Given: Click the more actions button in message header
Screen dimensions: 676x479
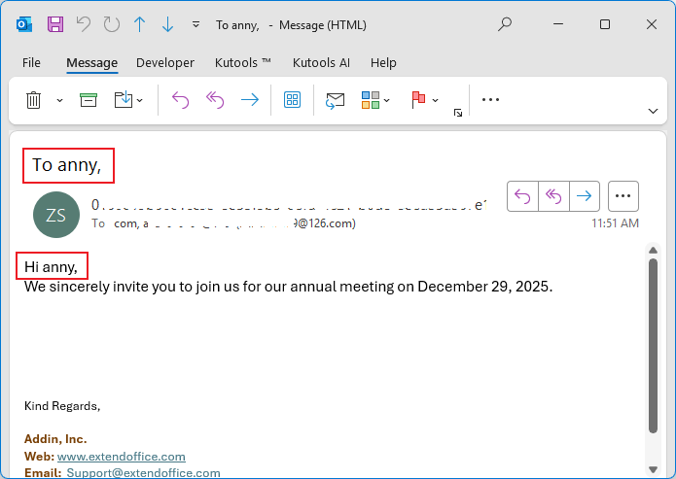Looking at the screenshot, I should (x=623, y=196).
